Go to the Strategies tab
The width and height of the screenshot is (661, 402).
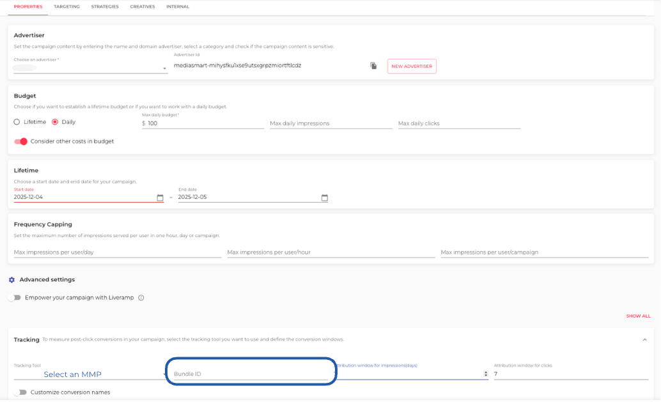tap(105, 6)
